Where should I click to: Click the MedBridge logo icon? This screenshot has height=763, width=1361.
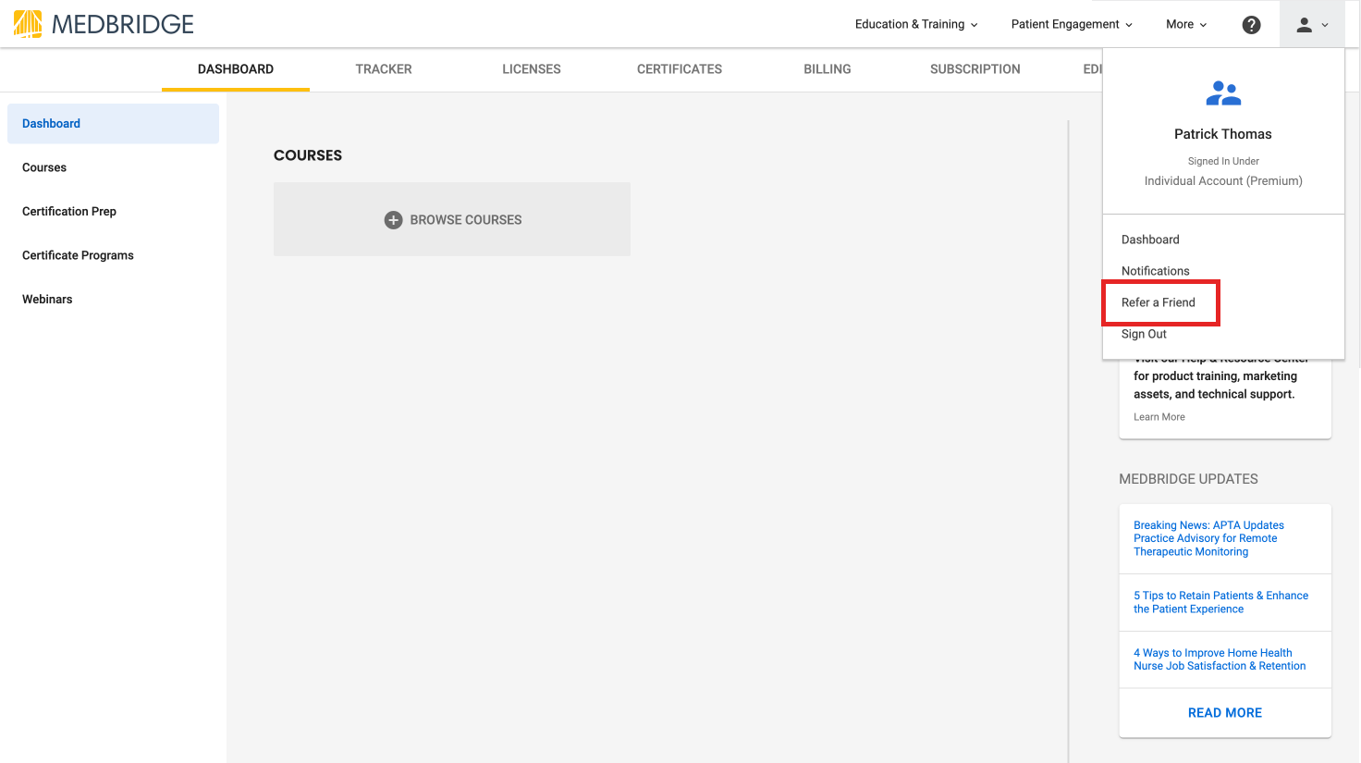pyautogui.click(x=28, y=24)
